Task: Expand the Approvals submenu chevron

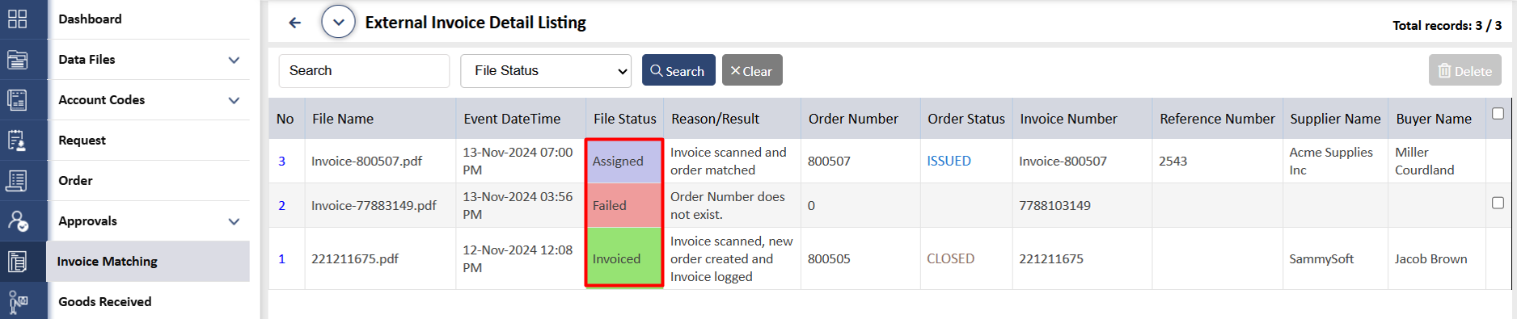Action: pos(234,221)
